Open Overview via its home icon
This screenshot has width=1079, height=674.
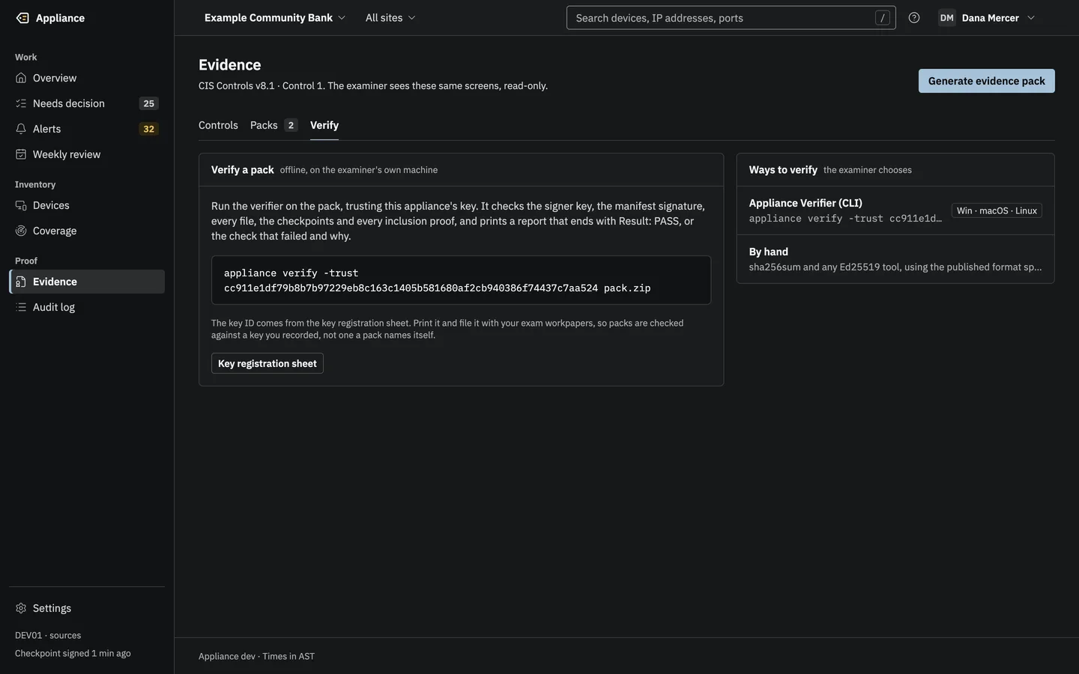(21, 78)
